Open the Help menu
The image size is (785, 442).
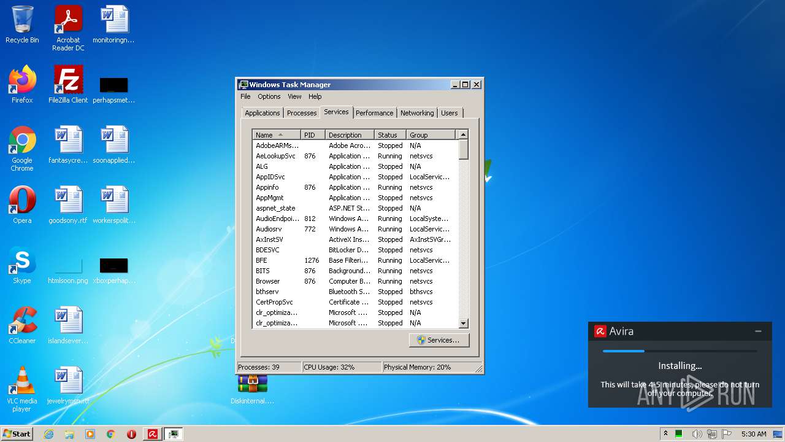pos(315,96)
